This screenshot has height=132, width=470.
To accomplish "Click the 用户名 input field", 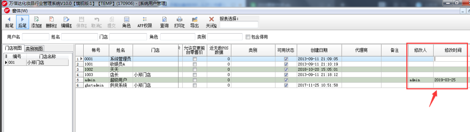I will [x=36, y=37].
